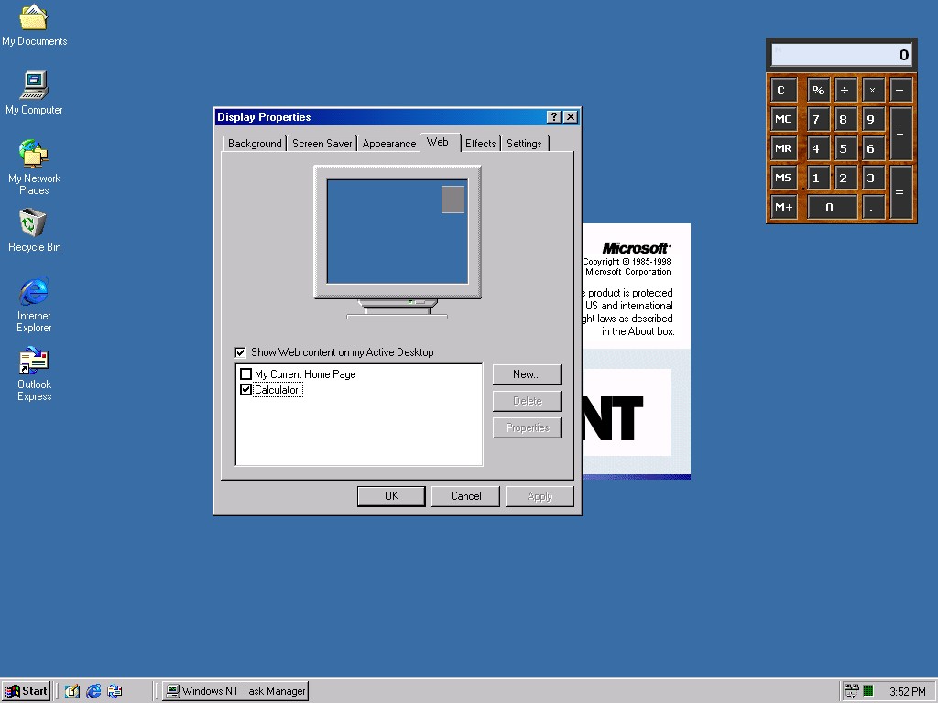Open the My Documents desktop icon
Viewport: 938px width, 703px height.
click(34, 25)
